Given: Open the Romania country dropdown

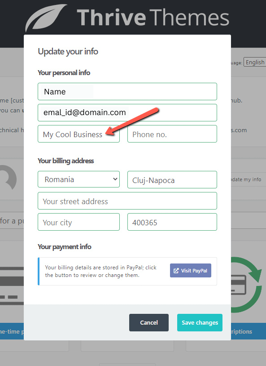Looking at the screenshot, I should pos(79,179).
